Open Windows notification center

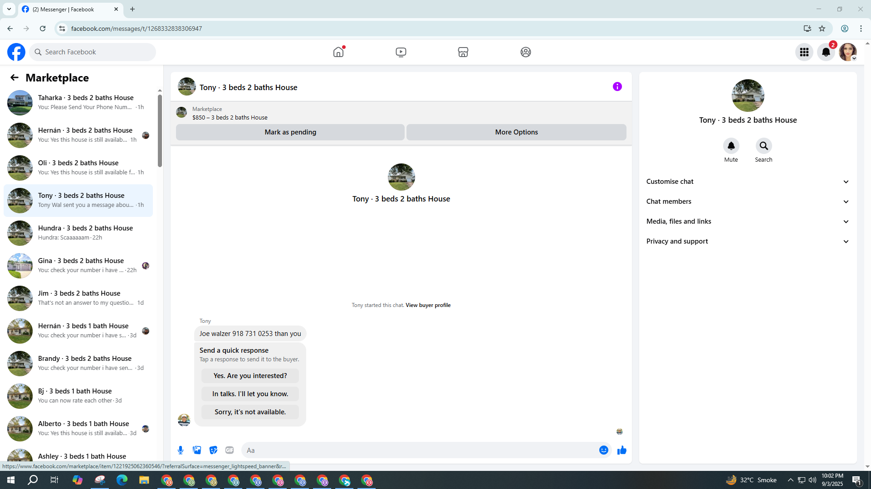[856, 480]
